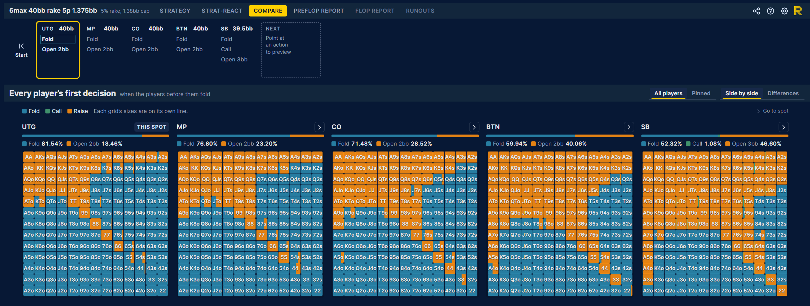
Task: Click the JJ cell in MP grid
Action: (217, 190)
